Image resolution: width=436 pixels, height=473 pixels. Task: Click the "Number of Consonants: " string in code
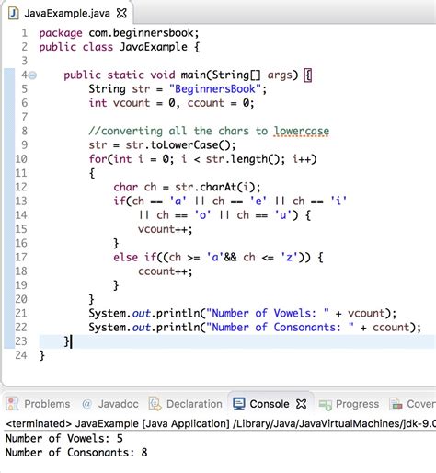(x=280, y=328)
